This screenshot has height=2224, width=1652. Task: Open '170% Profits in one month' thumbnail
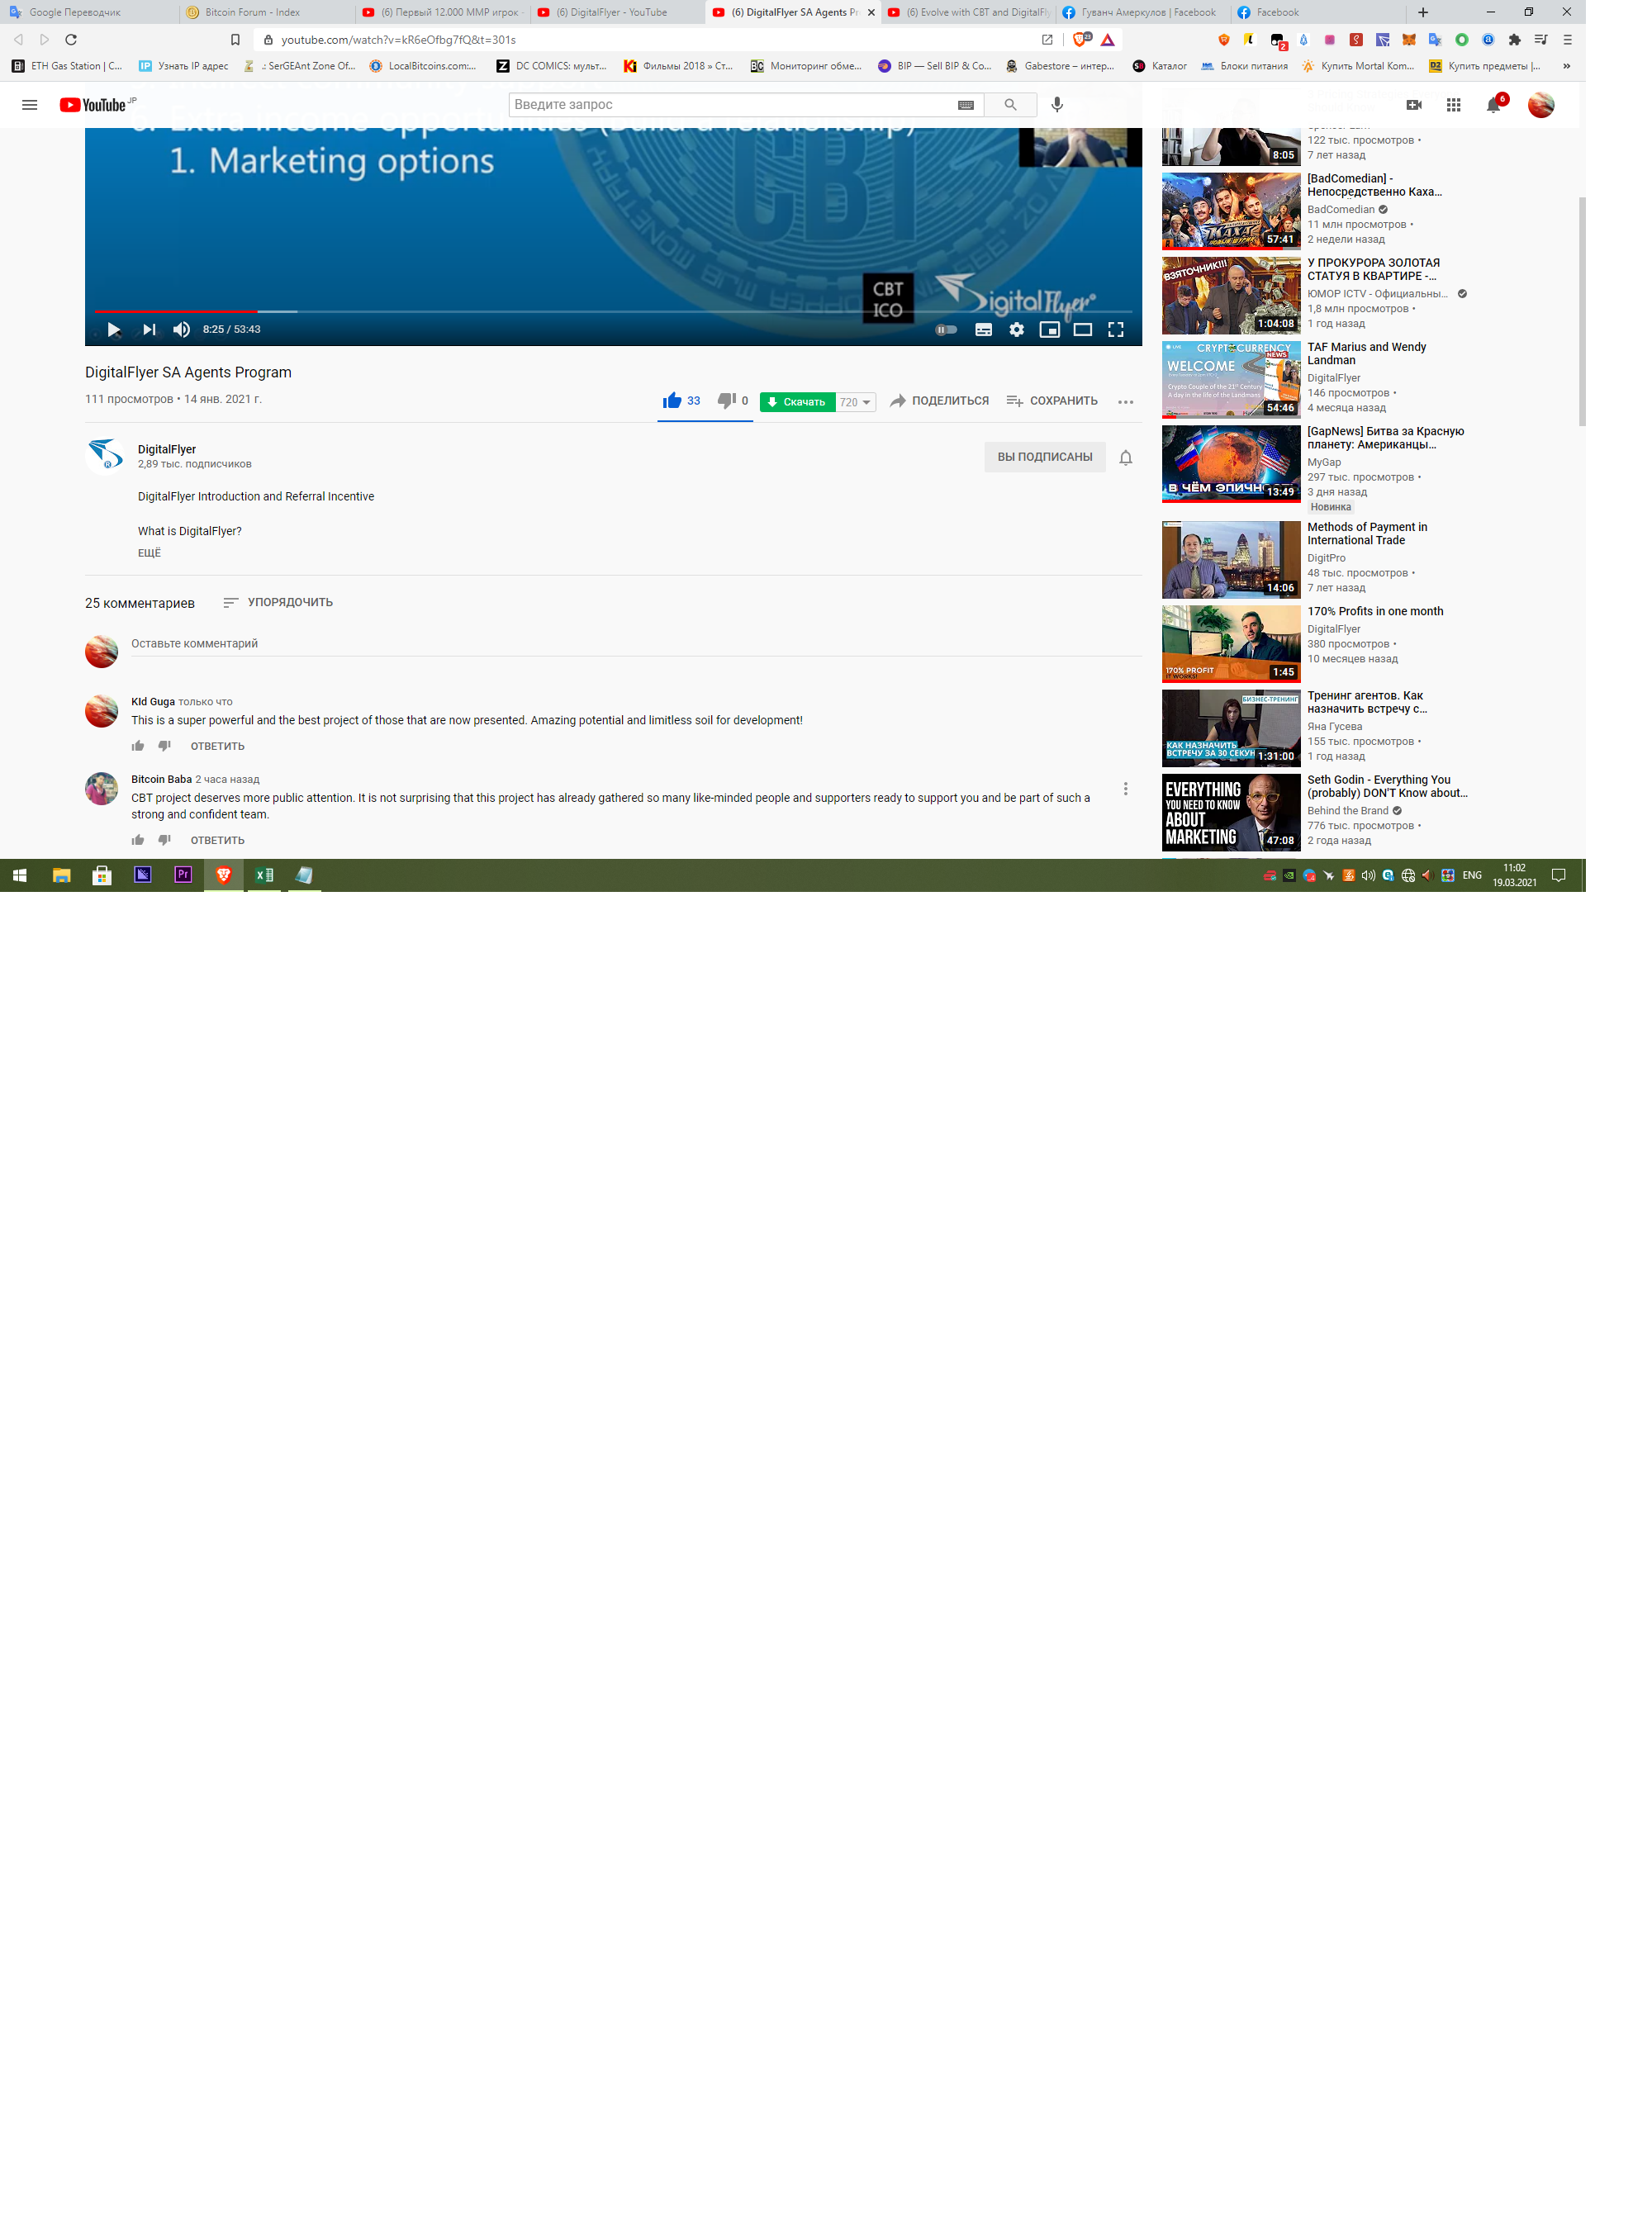(x=1231, y=643)
